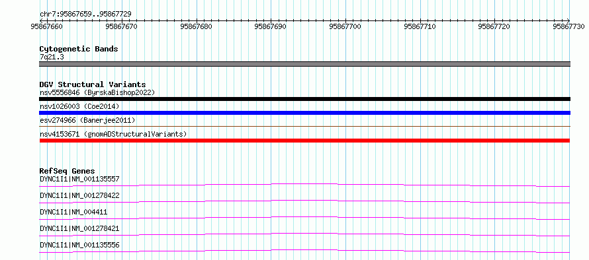Viewport: 589px width, 260px height.
Task: Click label nsv5556846 (ByrskaBishop2022)
Action: pos(97,92)
